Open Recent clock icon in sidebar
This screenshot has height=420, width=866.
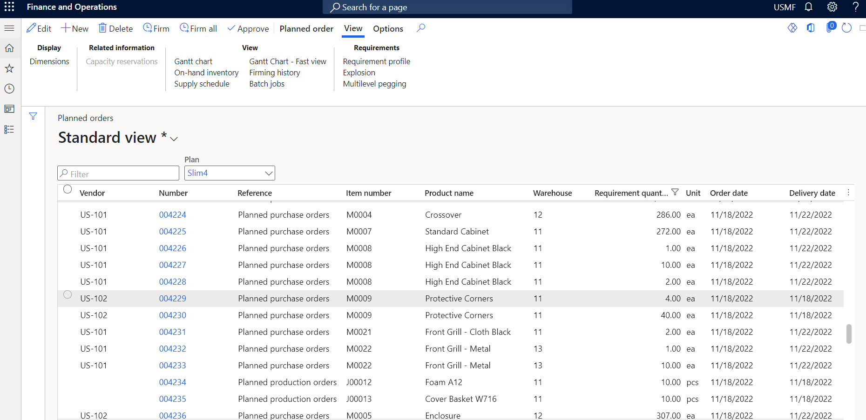[9, 89]
